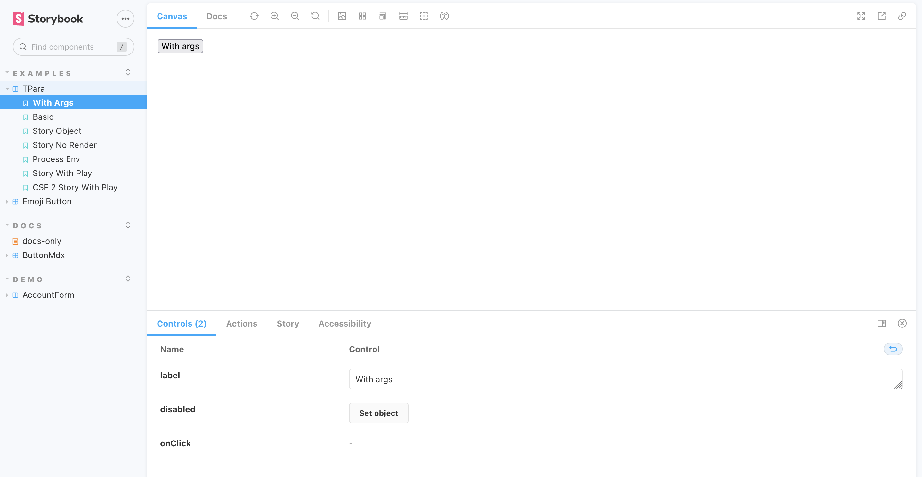Open the Actions panel tab
Viewport: 922px width, 477px height.
pyautogui.click(x=242, y=323)
